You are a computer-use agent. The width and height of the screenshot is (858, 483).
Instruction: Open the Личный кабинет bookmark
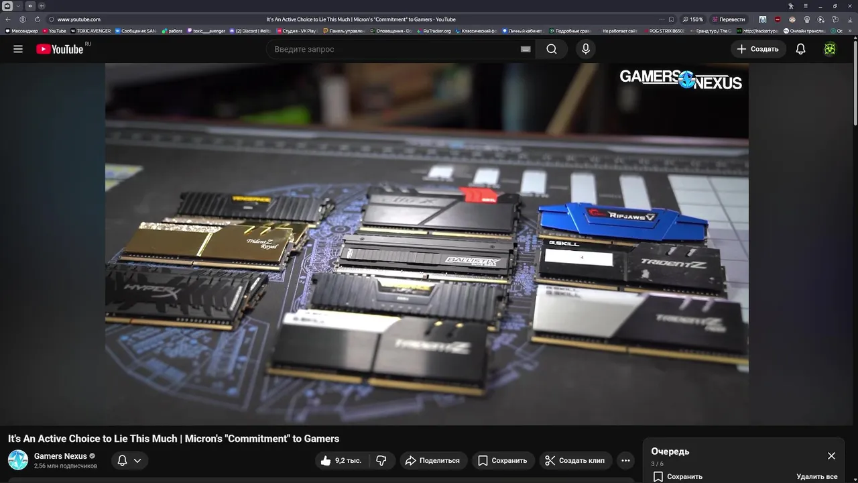click(x=522, y=31)
